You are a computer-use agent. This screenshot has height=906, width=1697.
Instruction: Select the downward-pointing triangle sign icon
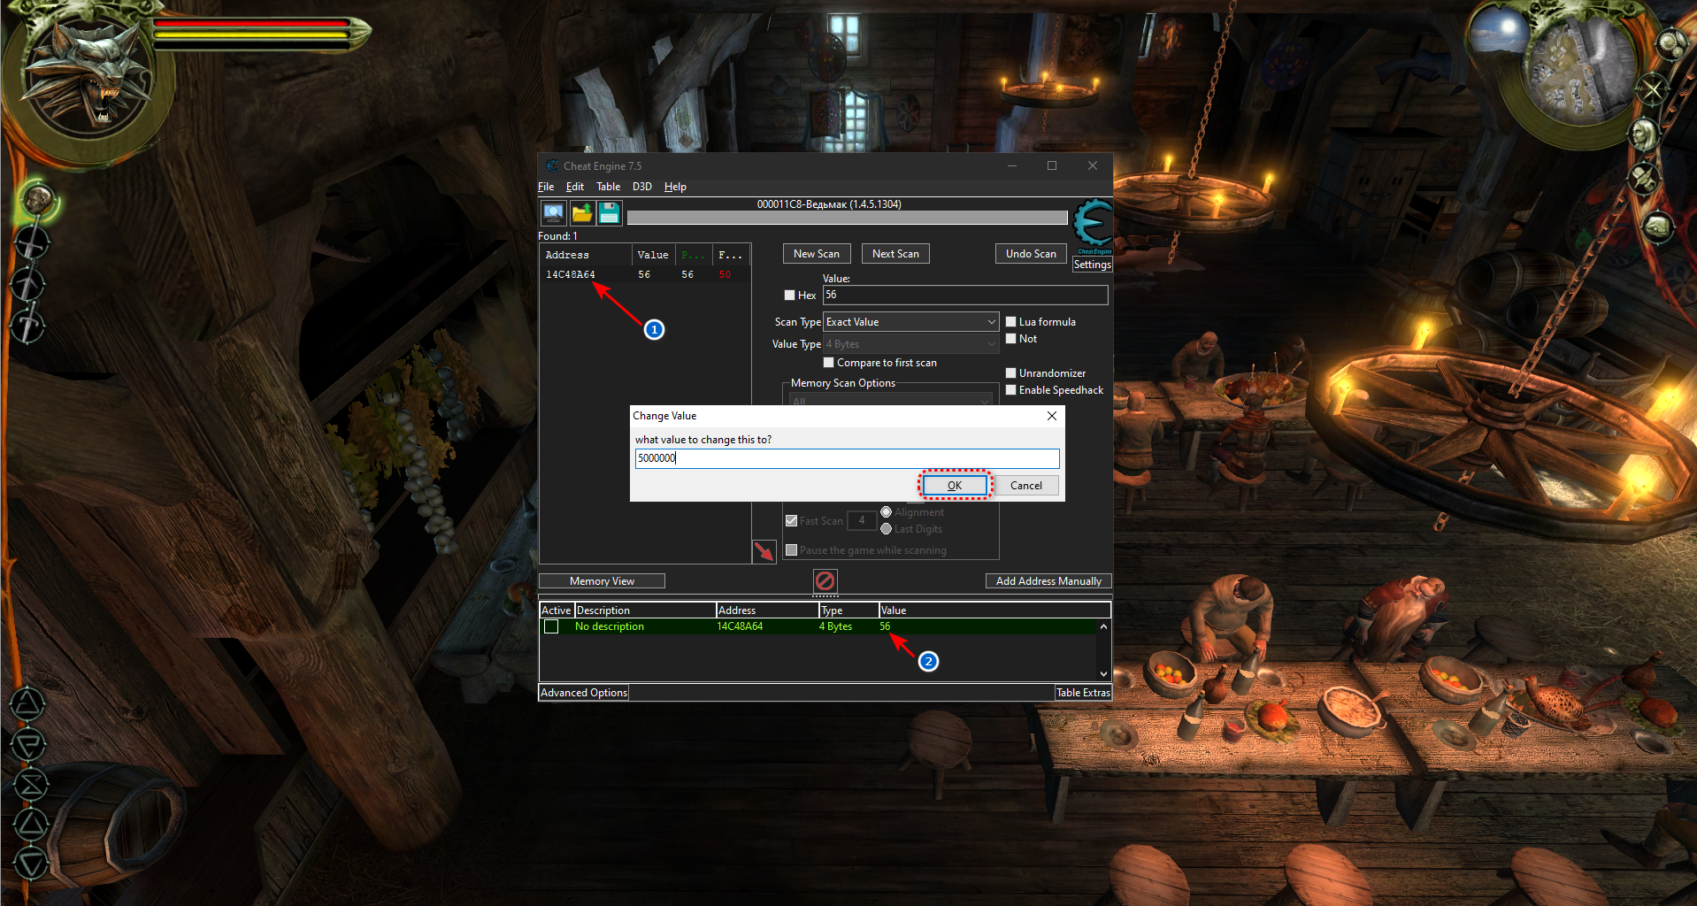(30, 863)
